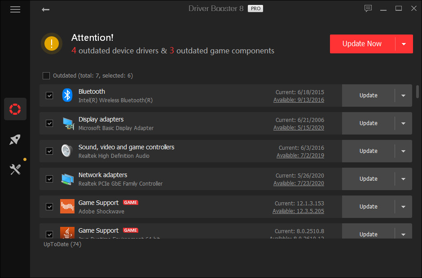Open the Realtek Audio Update dropdown arrow
The width and height of the screenshot is (422, 278).
(403, 151)
